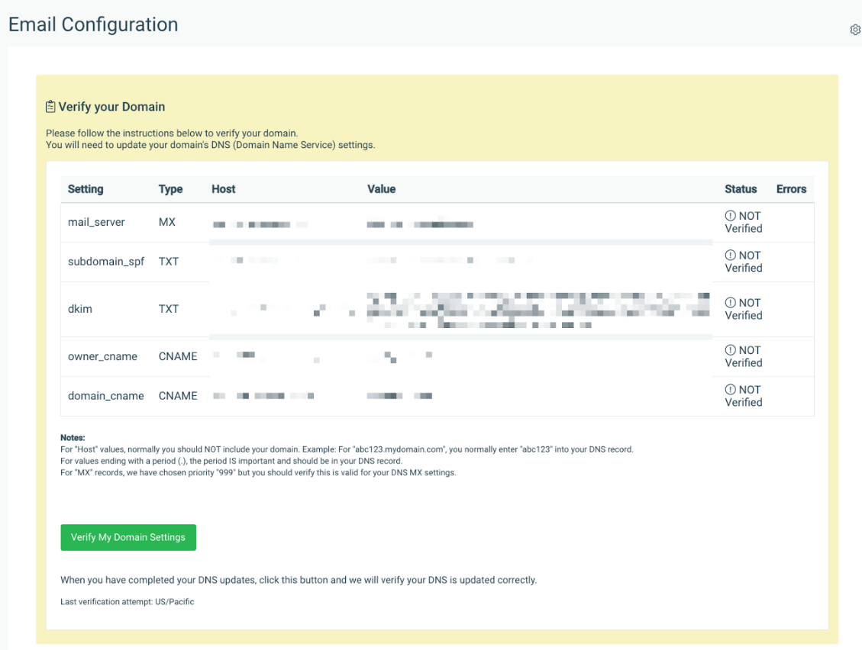
Task: Click the NOT Verified status text for dkim
Action: tap(743, 309)
